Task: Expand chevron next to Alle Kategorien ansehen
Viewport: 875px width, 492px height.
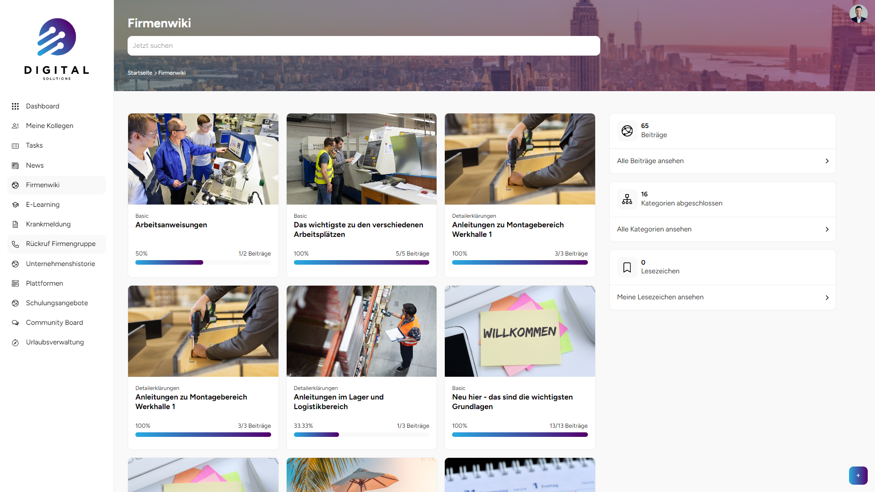Action: (x=827, y=230)
